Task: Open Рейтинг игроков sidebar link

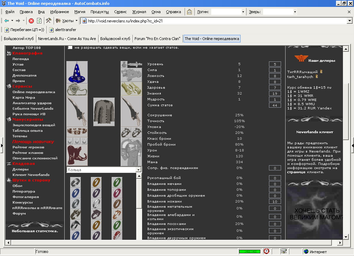Action: pyautogui.click(x=28, y=147)
